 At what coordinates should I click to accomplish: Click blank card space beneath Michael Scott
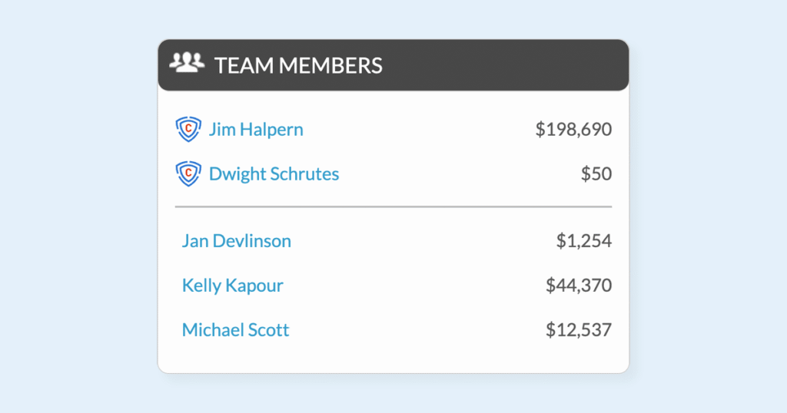tap(393, 358)
